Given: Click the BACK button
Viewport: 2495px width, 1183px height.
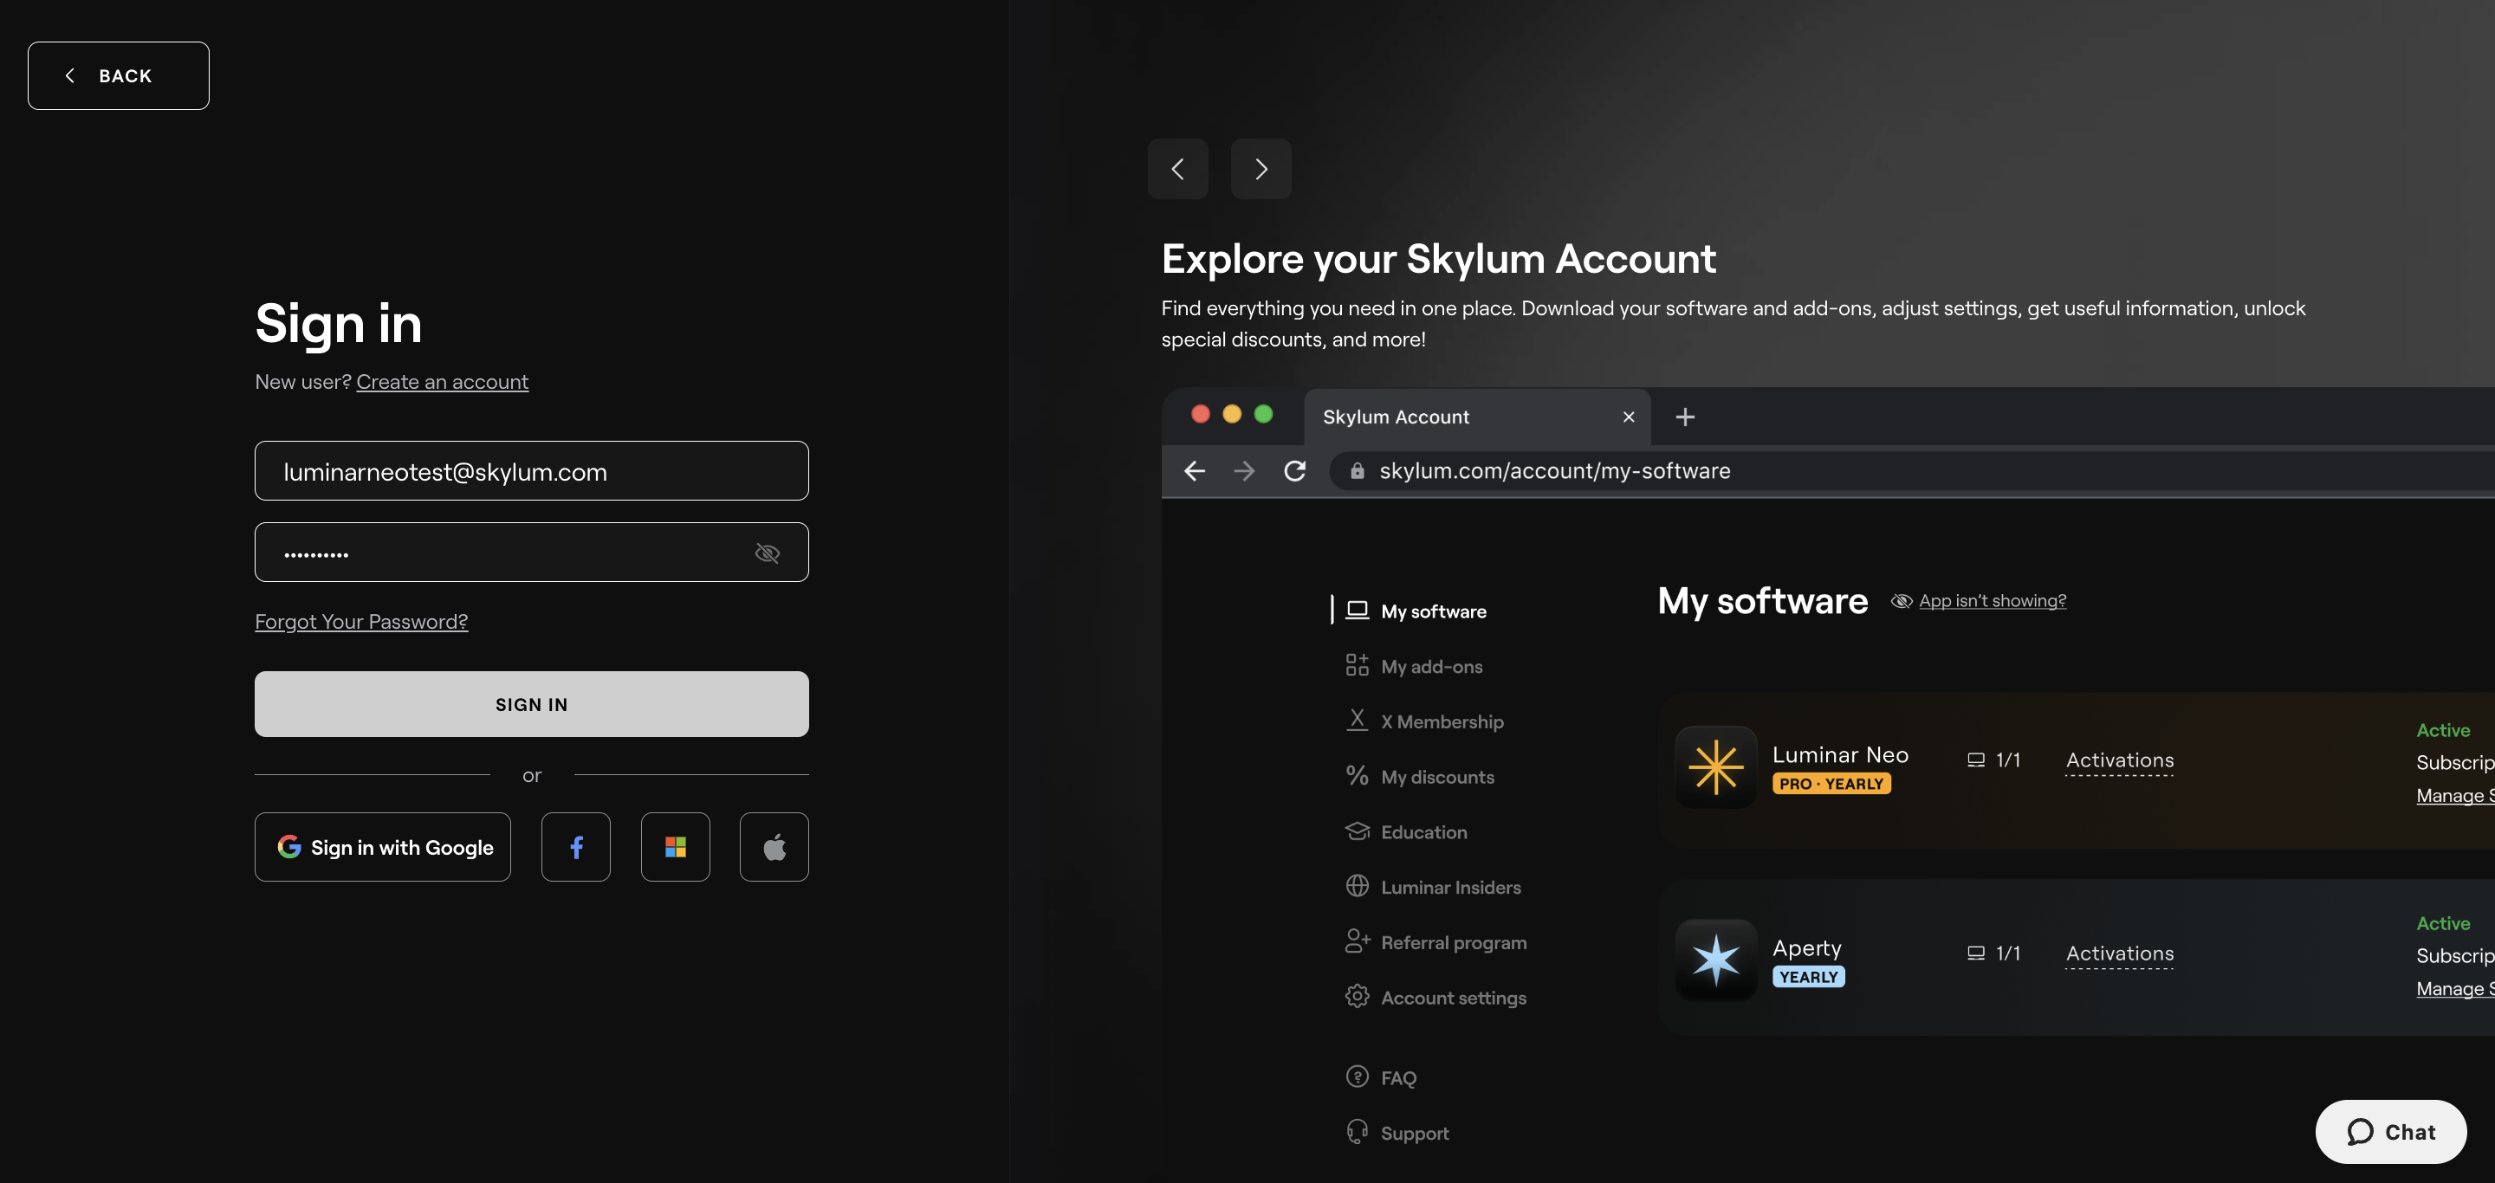Looking at the screenshot, I should coord(118,75).
